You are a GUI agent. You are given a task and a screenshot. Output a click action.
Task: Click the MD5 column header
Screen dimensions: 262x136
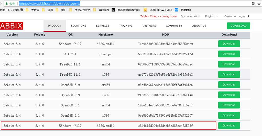(x=166, y=35)
